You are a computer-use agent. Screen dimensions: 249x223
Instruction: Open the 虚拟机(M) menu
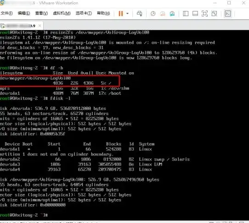pyautogui.click(x=62, y=13)
